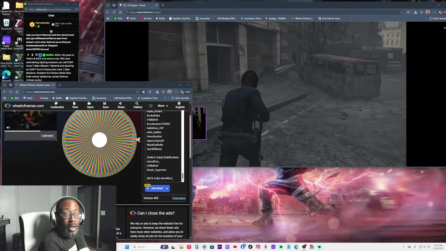
Task: Open new tab in Wheel of Names window
Action: [x=59, y=85]
